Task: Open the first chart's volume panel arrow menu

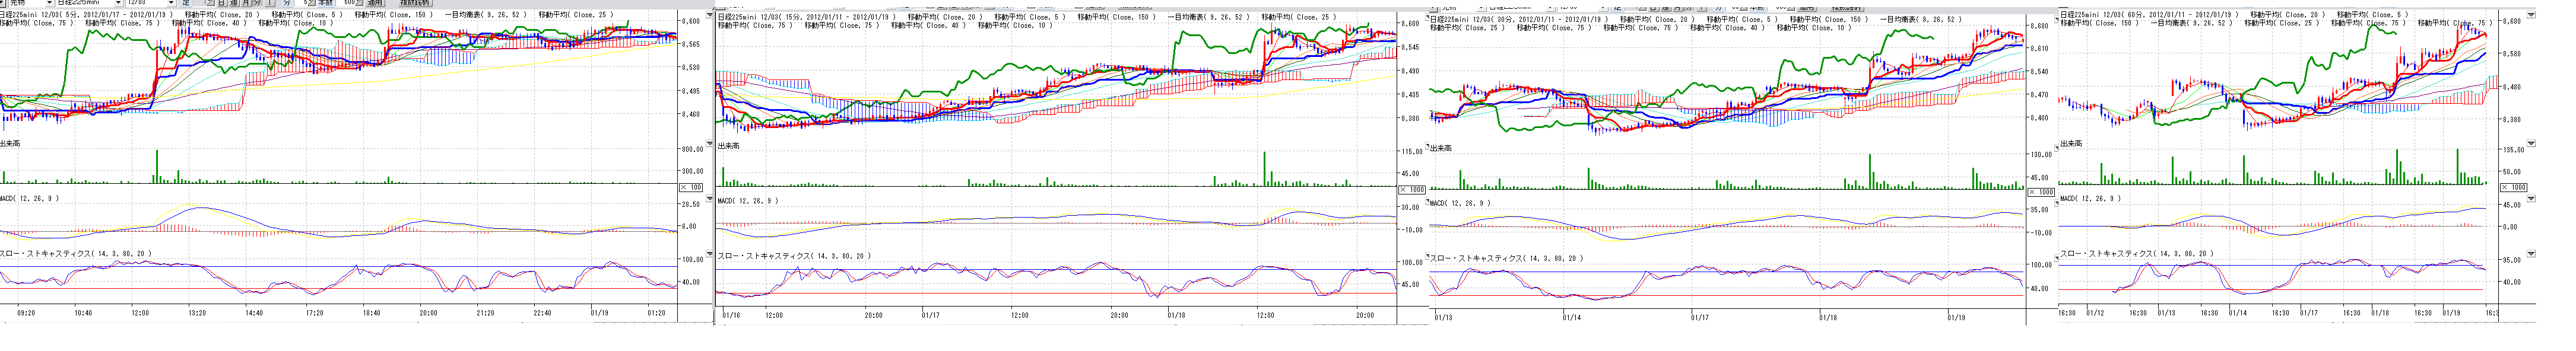Action: tap(709, 144)
